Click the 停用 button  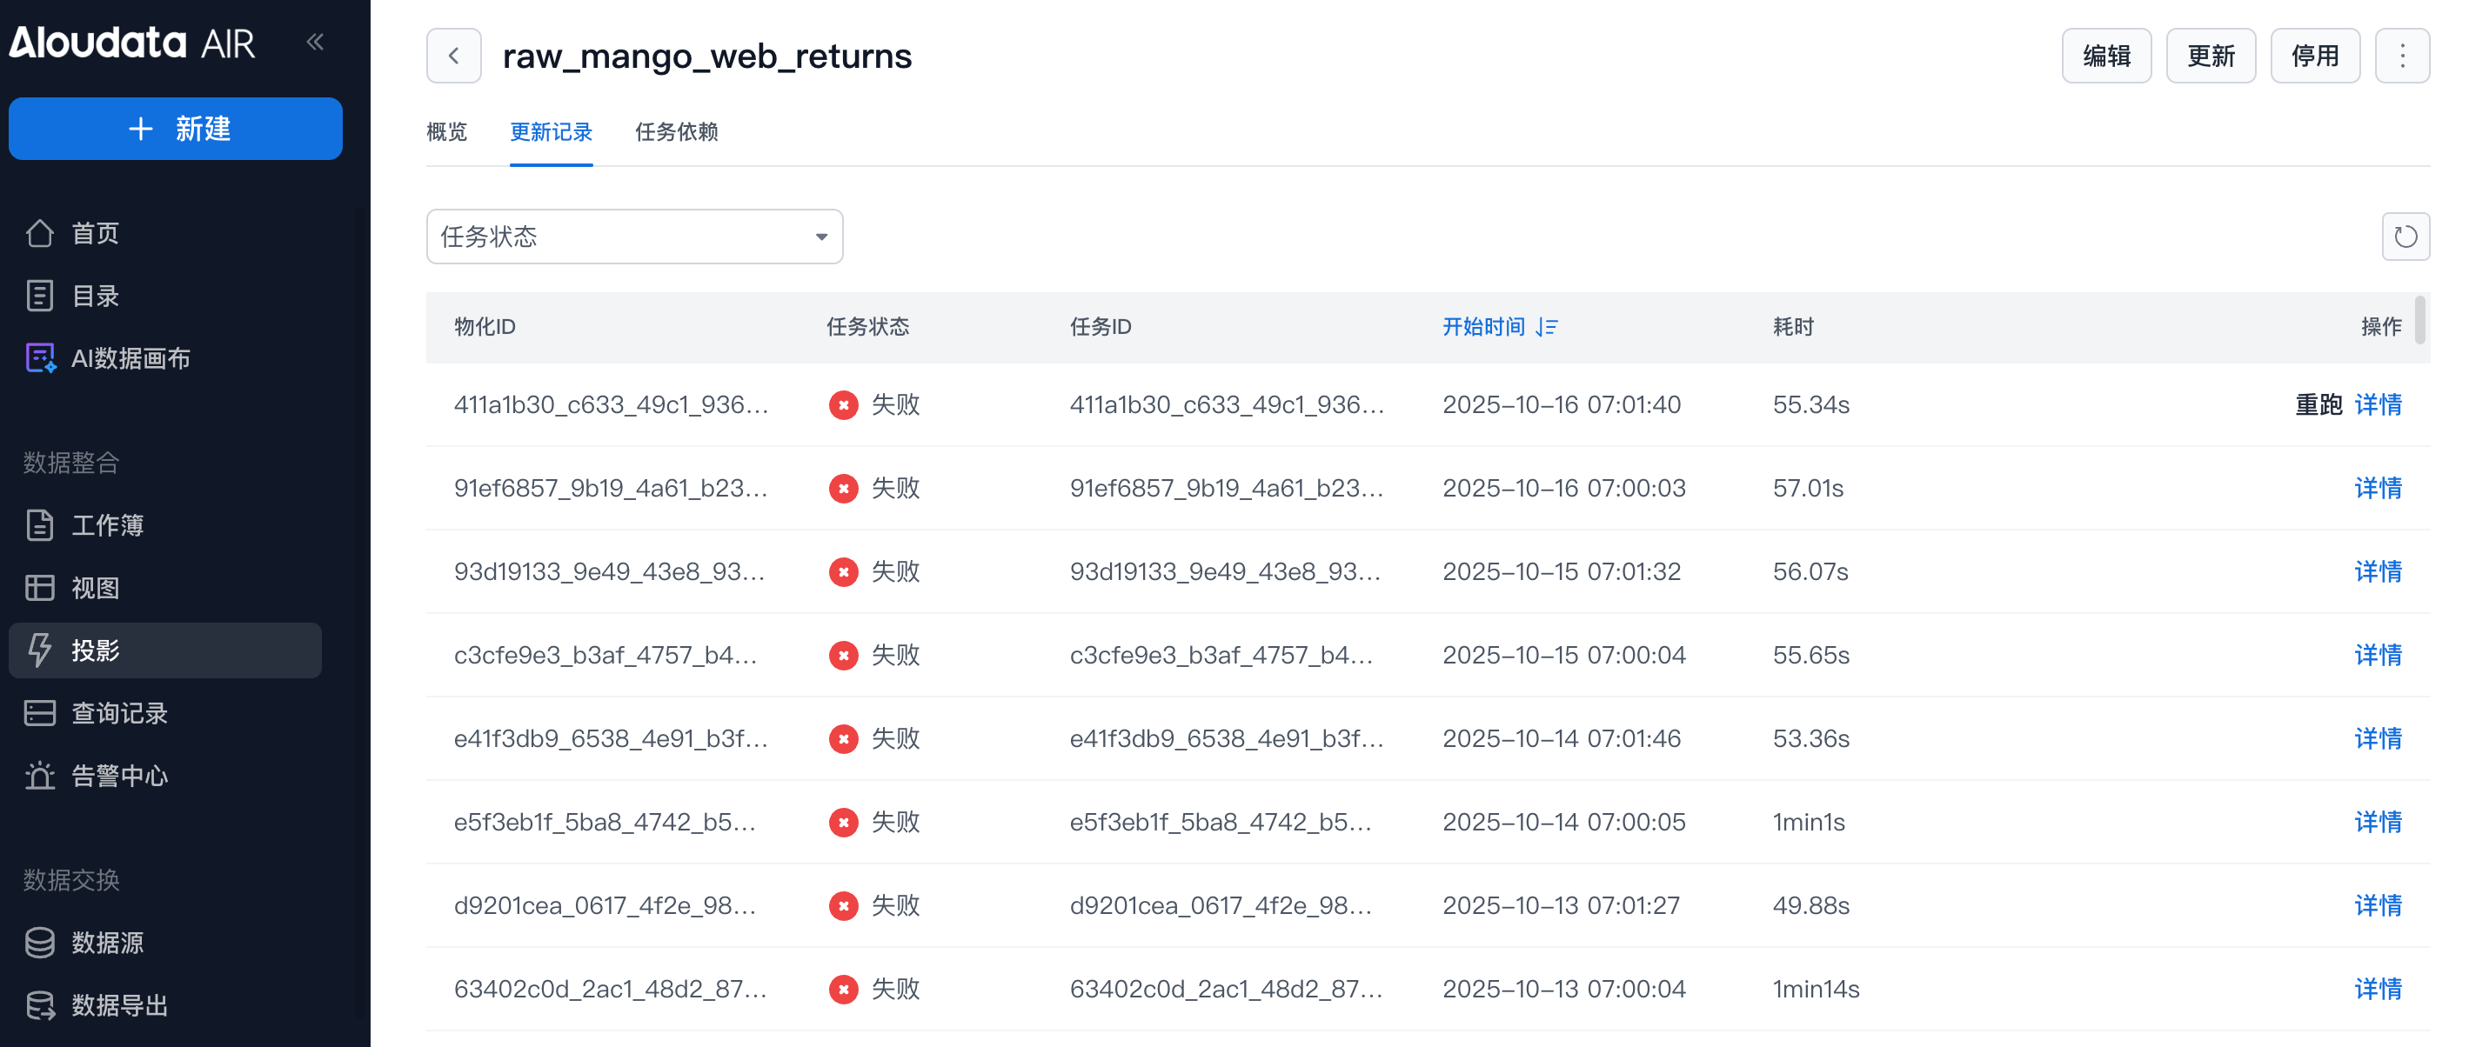pyautogui.click(x=2314, y=57)
